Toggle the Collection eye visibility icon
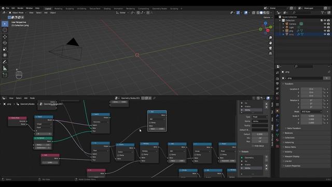This screenshot has height=187, width=332. (x=325, y=21)
